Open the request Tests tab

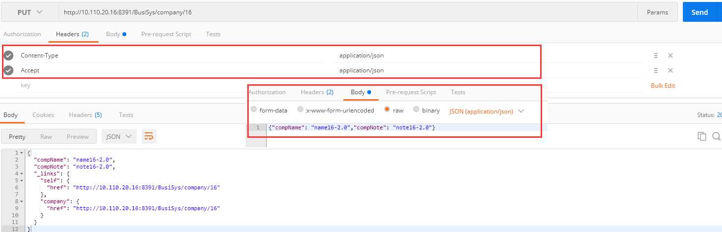(x=213, y=34)
